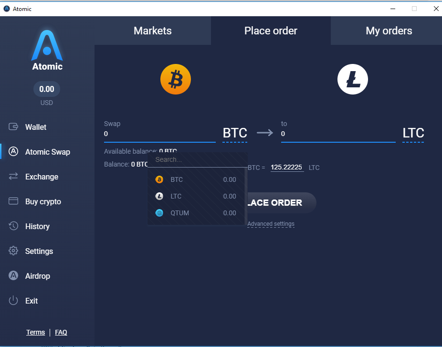This screenshot has width=442, height=347.
Task: Switch to the Markets tab
Action: click(152, 31)
